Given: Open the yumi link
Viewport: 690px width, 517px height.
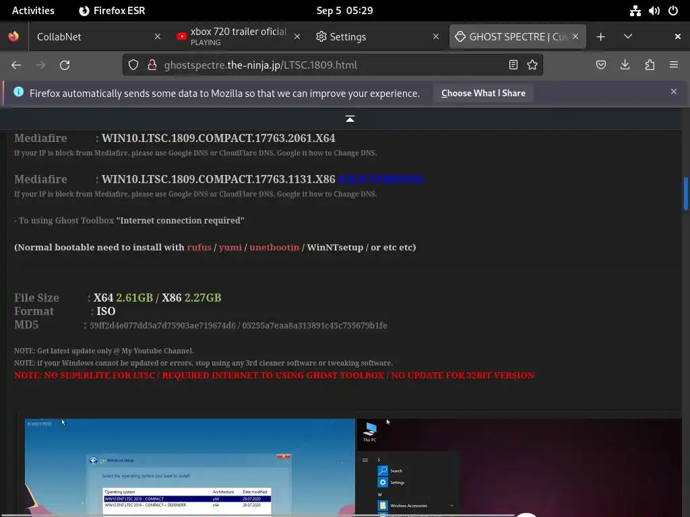Looking at the screenshot, I should coord(230,247).
